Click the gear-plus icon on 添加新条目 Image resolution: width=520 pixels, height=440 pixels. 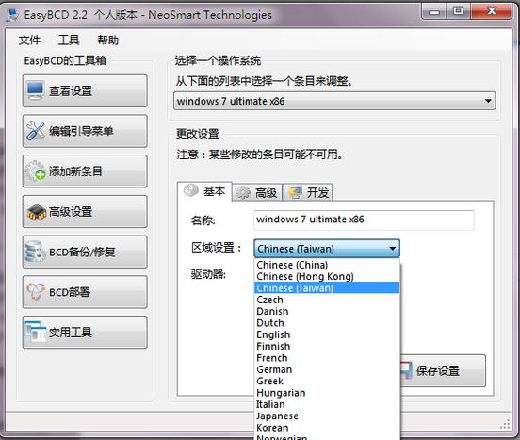point(36,171)
